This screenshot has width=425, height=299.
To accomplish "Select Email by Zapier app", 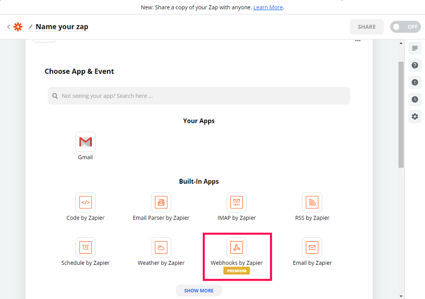I will (312, 247).
